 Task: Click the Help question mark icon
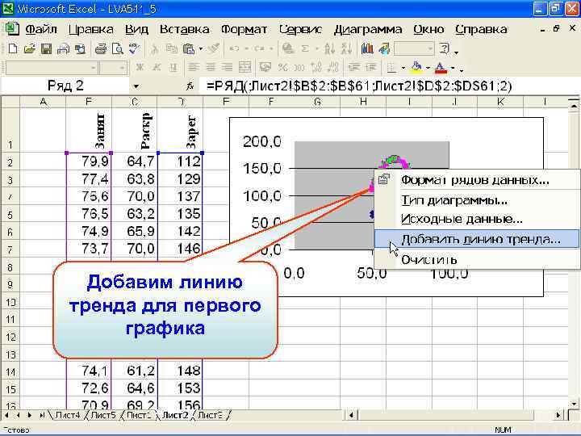click(444, 48)
